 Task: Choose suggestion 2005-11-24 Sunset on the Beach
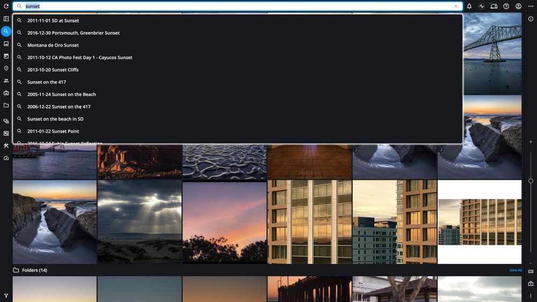tap(238, 94)
